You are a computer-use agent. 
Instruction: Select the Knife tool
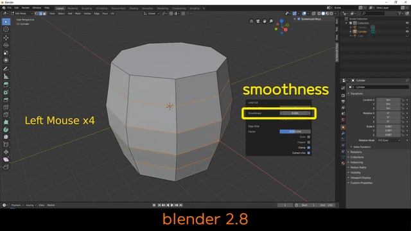coord(6,115)
